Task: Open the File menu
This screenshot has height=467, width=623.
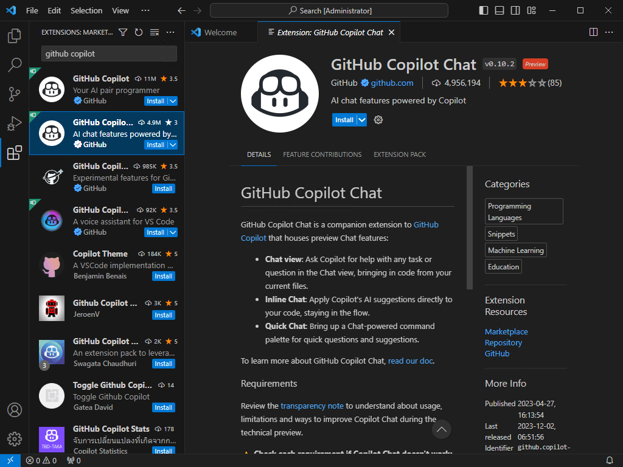Action: [32, 11]
